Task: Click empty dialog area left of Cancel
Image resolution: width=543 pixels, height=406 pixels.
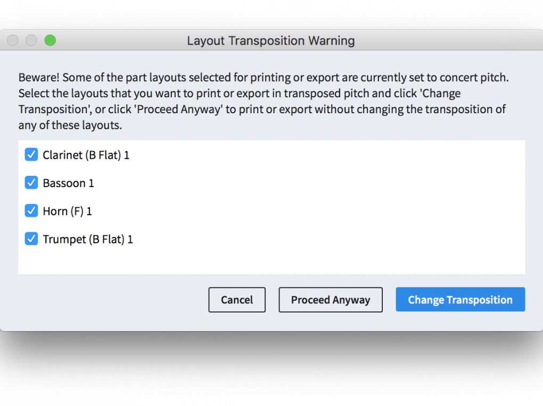Action: [111, 300]
